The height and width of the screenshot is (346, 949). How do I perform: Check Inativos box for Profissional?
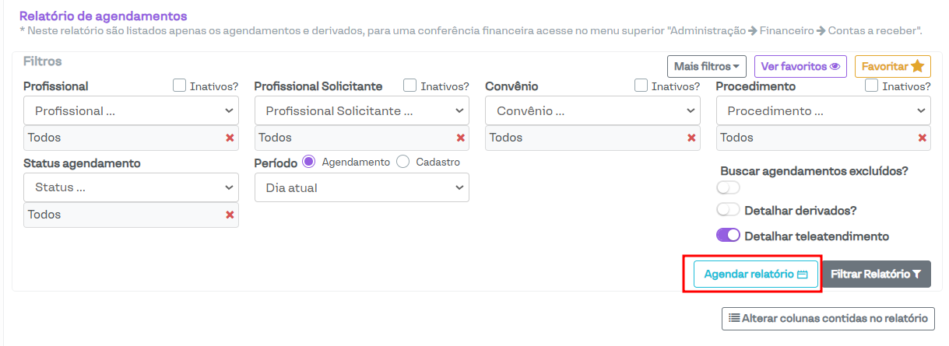[179, 86]
